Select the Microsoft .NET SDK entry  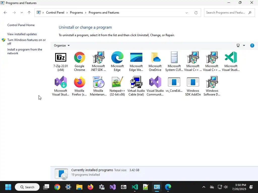pos(99,62)
